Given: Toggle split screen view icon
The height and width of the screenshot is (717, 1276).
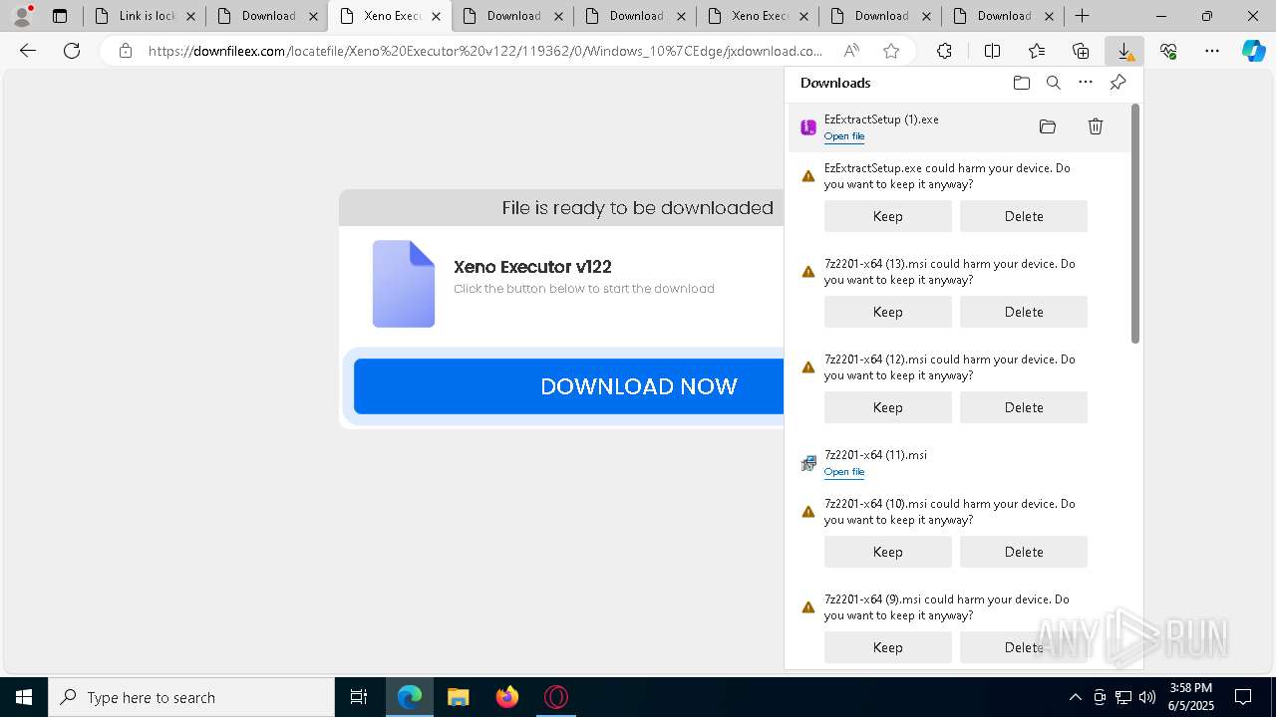Looking at the screenshot, I should 992,51.
